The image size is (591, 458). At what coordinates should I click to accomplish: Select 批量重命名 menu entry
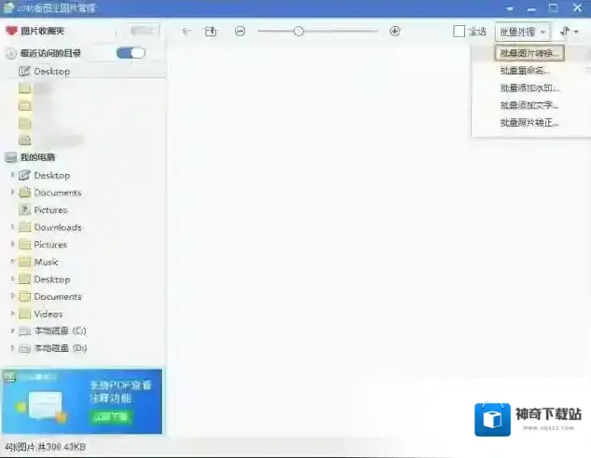coord(525,71)
